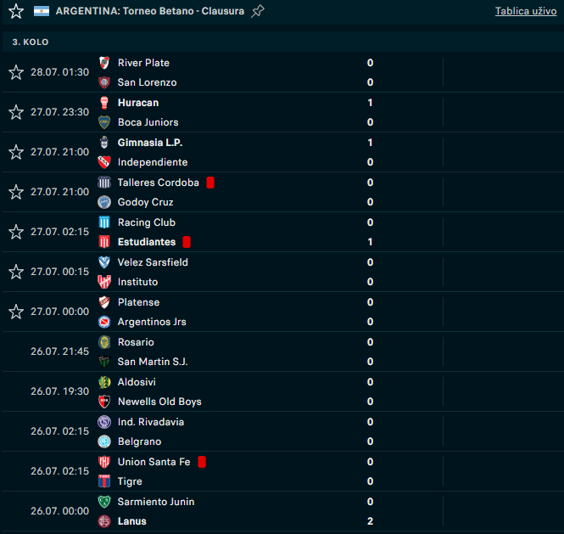The width and height of the screenshot is (564, 534).
Task: Star the River Plate vs San Lorenzo match
Action: click(16, 72)
